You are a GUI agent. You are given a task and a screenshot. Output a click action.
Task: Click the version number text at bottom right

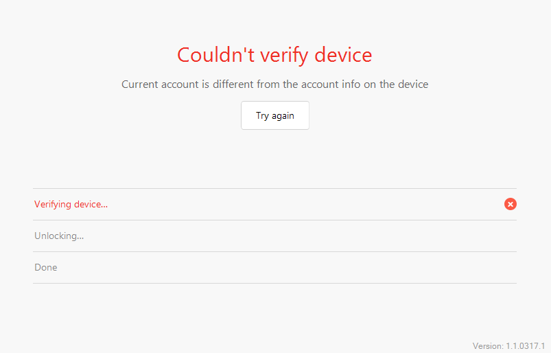pyautogui.click(x=526, y=346)
